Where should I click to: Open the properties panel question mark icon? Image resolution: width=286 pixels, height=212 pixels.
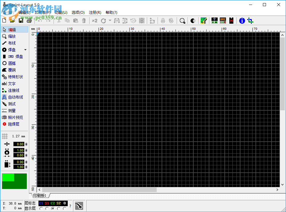(215, 21)
